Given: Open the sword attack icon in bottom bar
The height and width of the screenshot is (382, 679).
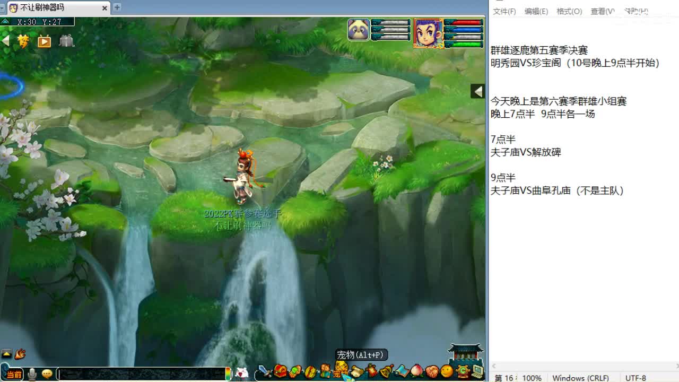Looking at the screenshot, I should point(265,371).
